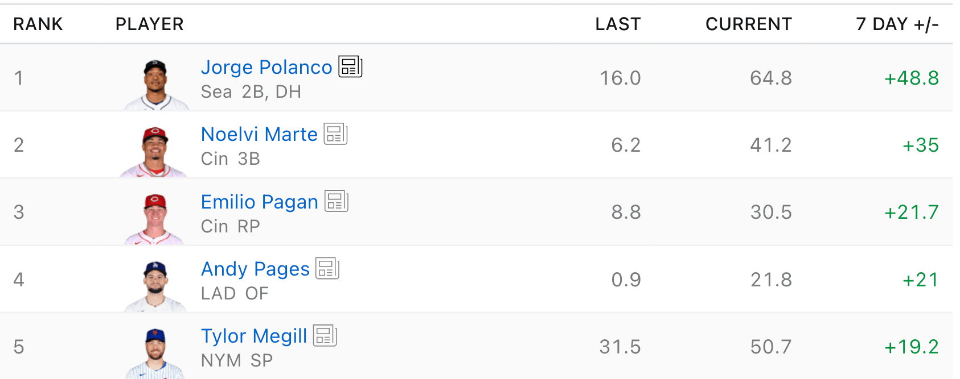The image size is (960, 379).
Task: Sort by the CURRENT column header
Action: (748, 24)
